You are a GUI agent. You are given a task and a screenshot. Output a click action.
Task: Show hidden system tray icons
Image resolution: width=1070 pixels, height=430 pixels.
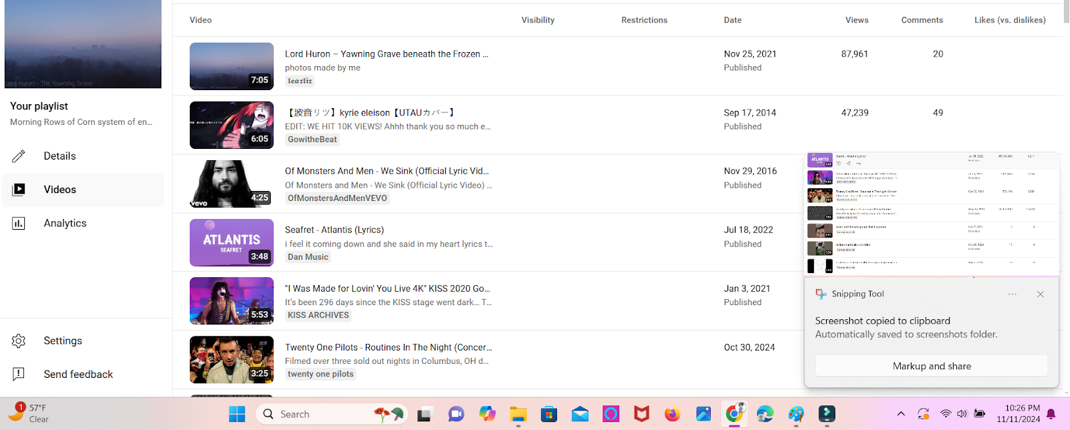click(901, 414)
